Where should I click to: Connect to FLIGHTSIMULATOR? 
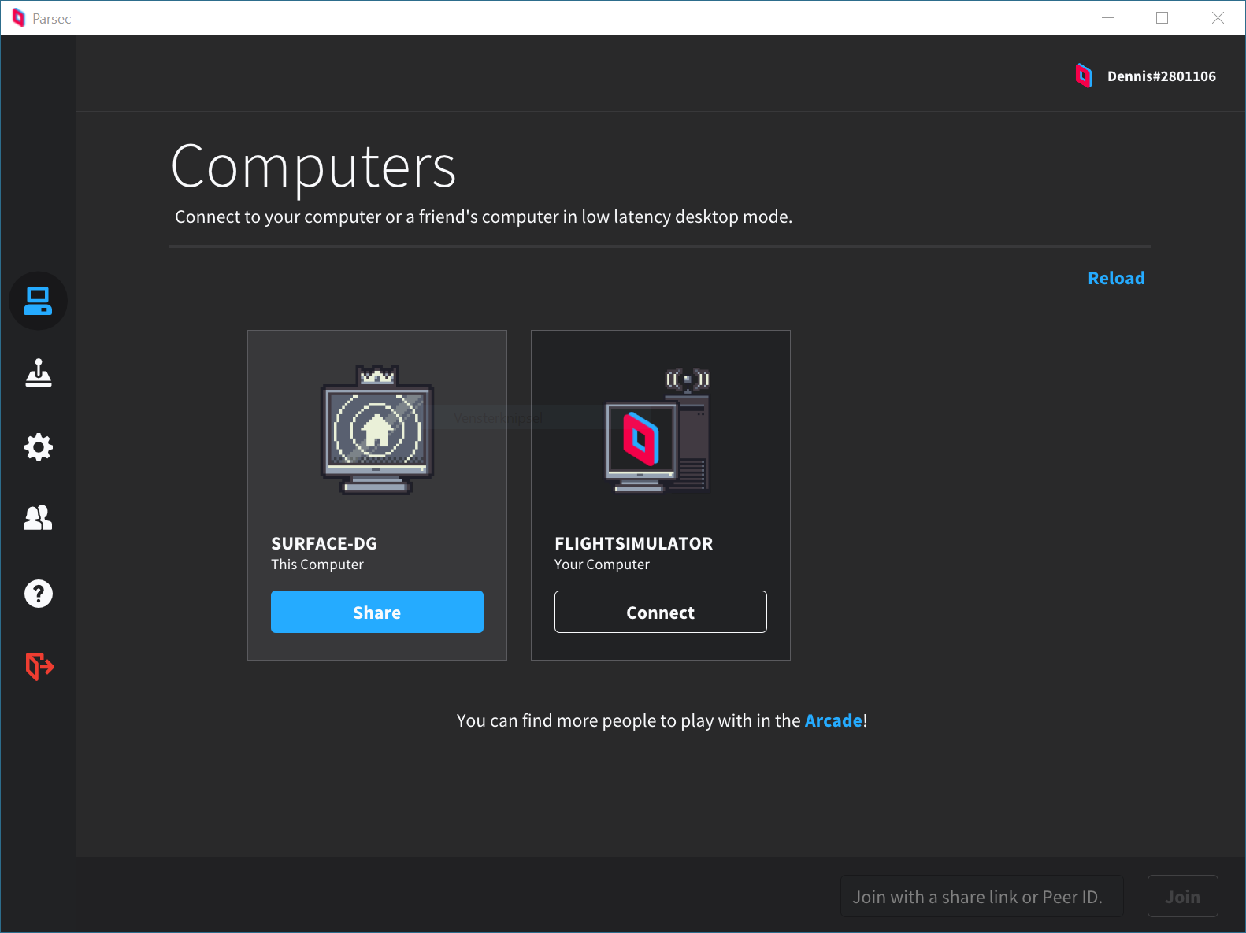661,612
